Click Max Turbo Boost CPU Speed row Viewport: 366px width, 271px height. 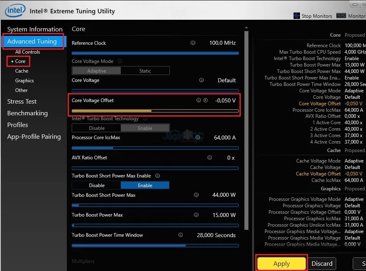pyautogui.click(x=322, y=52)
